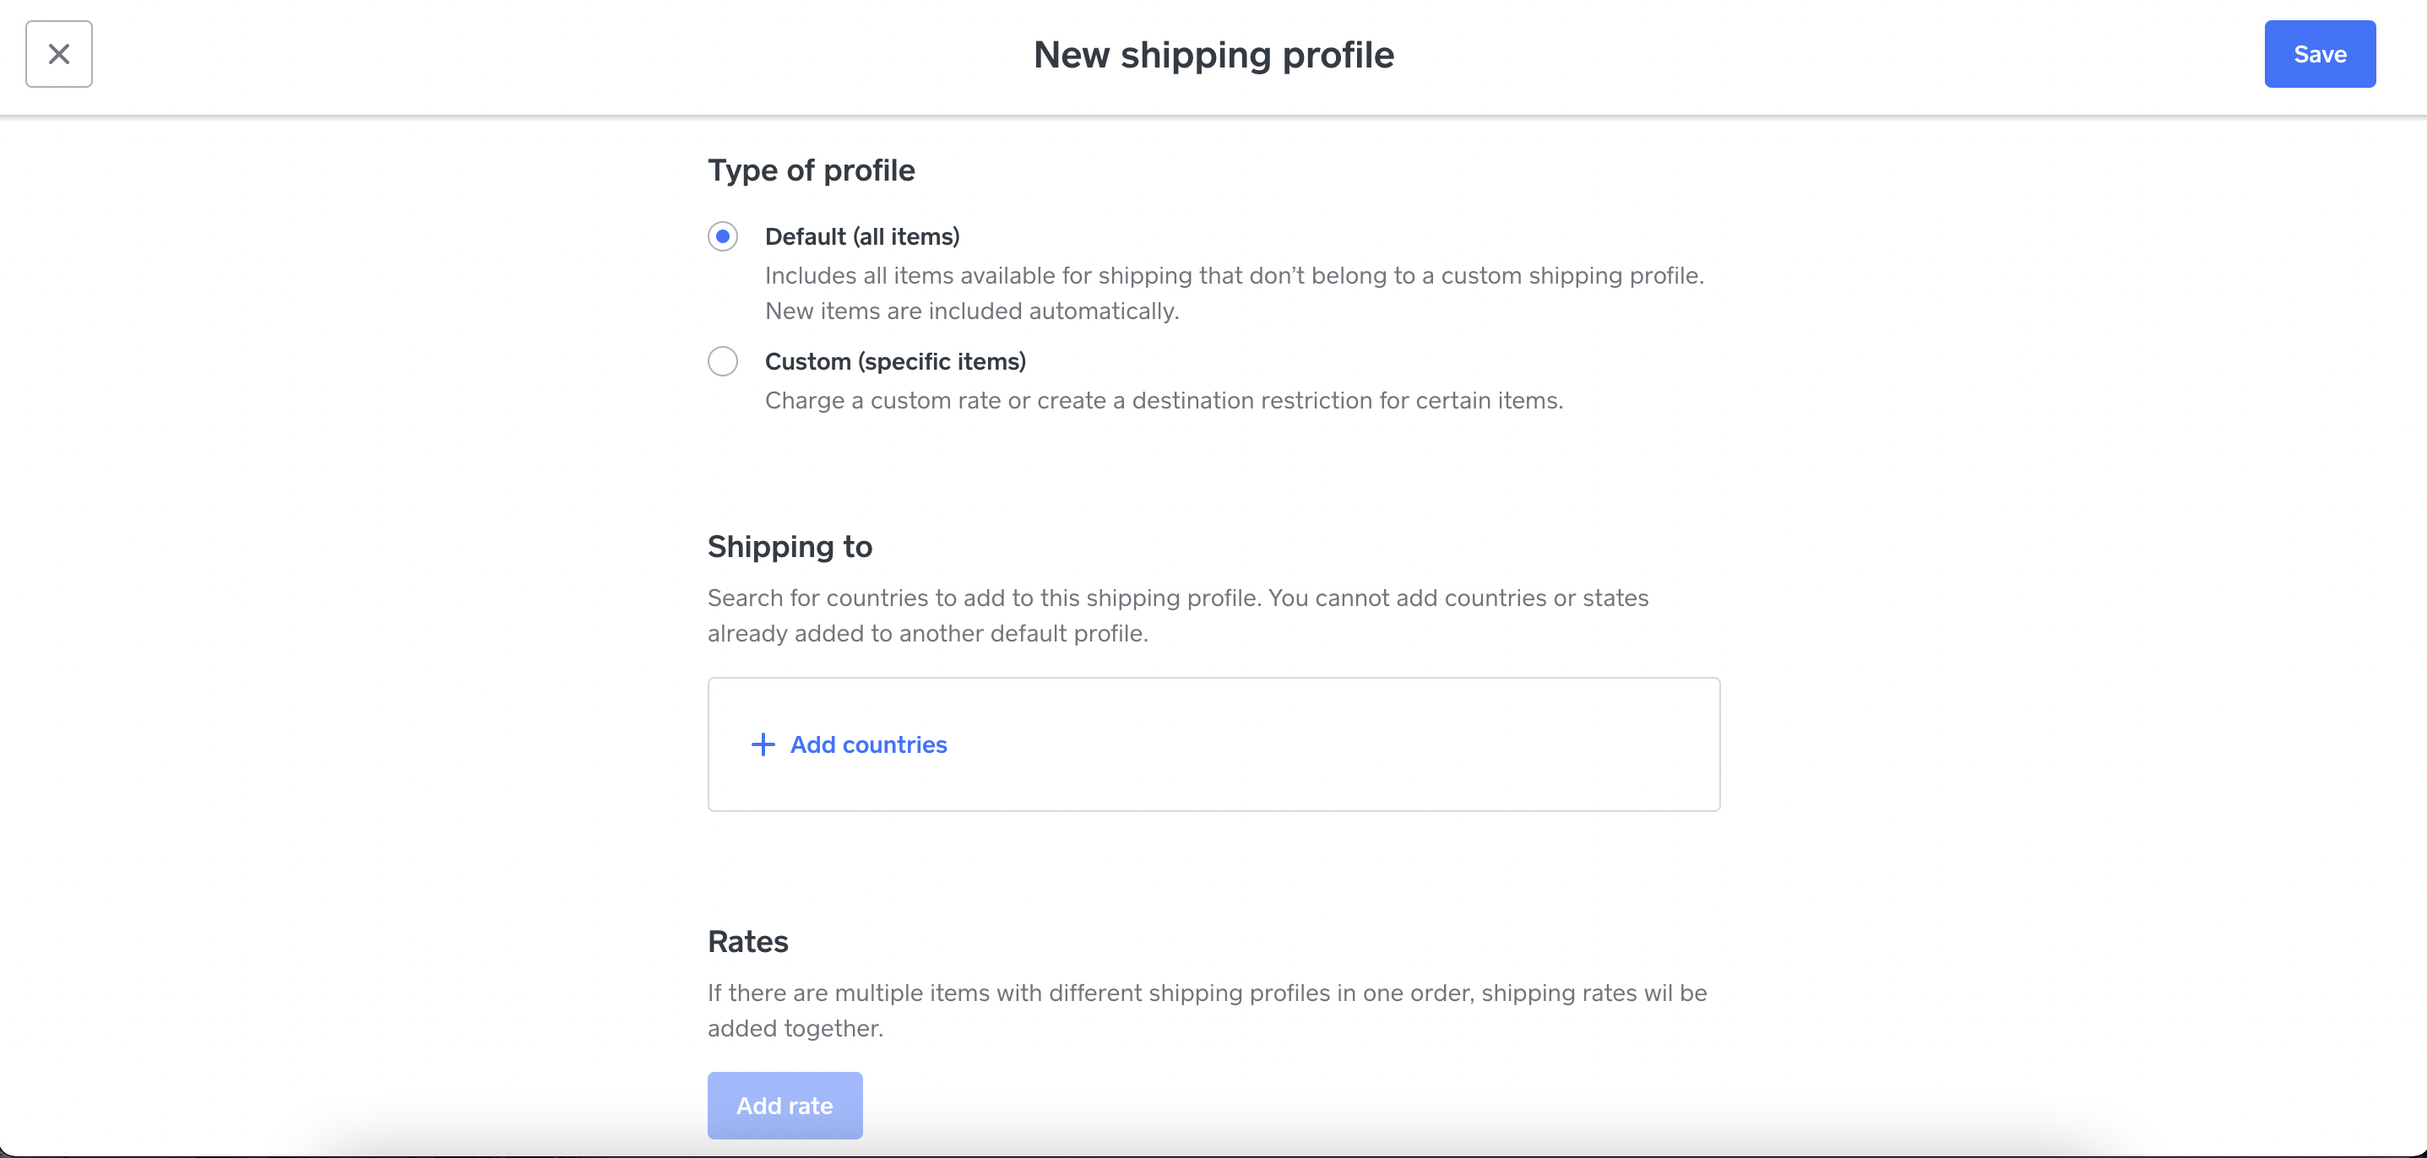
Task: Click the "New shipping profile" page title
Action: [x=1213, y=55]
